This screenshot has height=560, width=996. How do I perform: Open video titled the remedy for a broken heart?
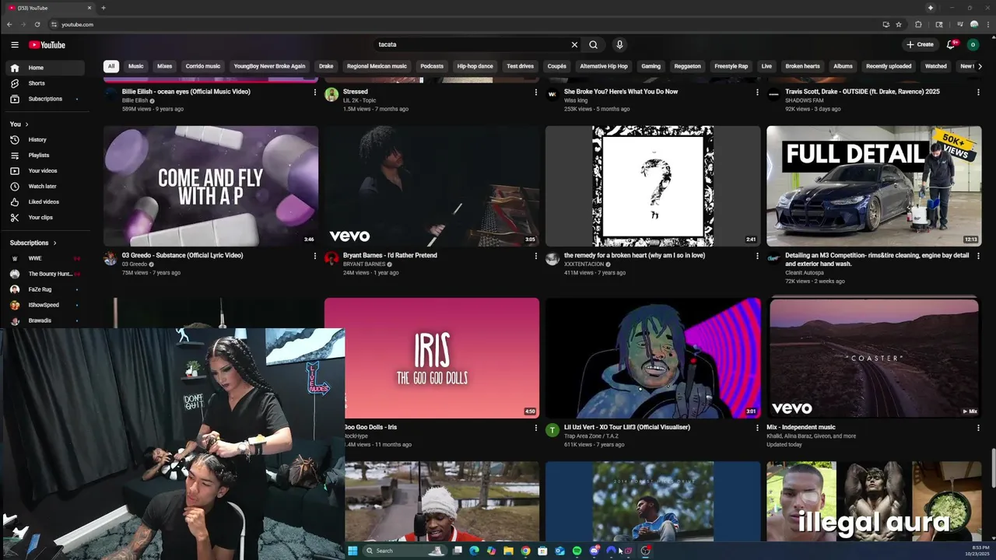pyautogui.click(x=634, y=255)
